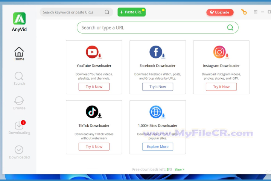Click the TikTok Downloader icon

point(94,112)
